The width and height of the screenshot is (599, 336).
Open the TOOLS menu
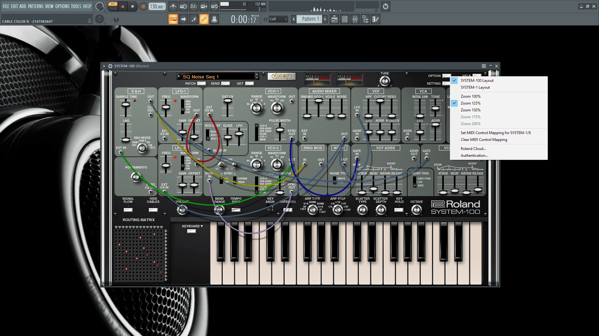point(76,6)
